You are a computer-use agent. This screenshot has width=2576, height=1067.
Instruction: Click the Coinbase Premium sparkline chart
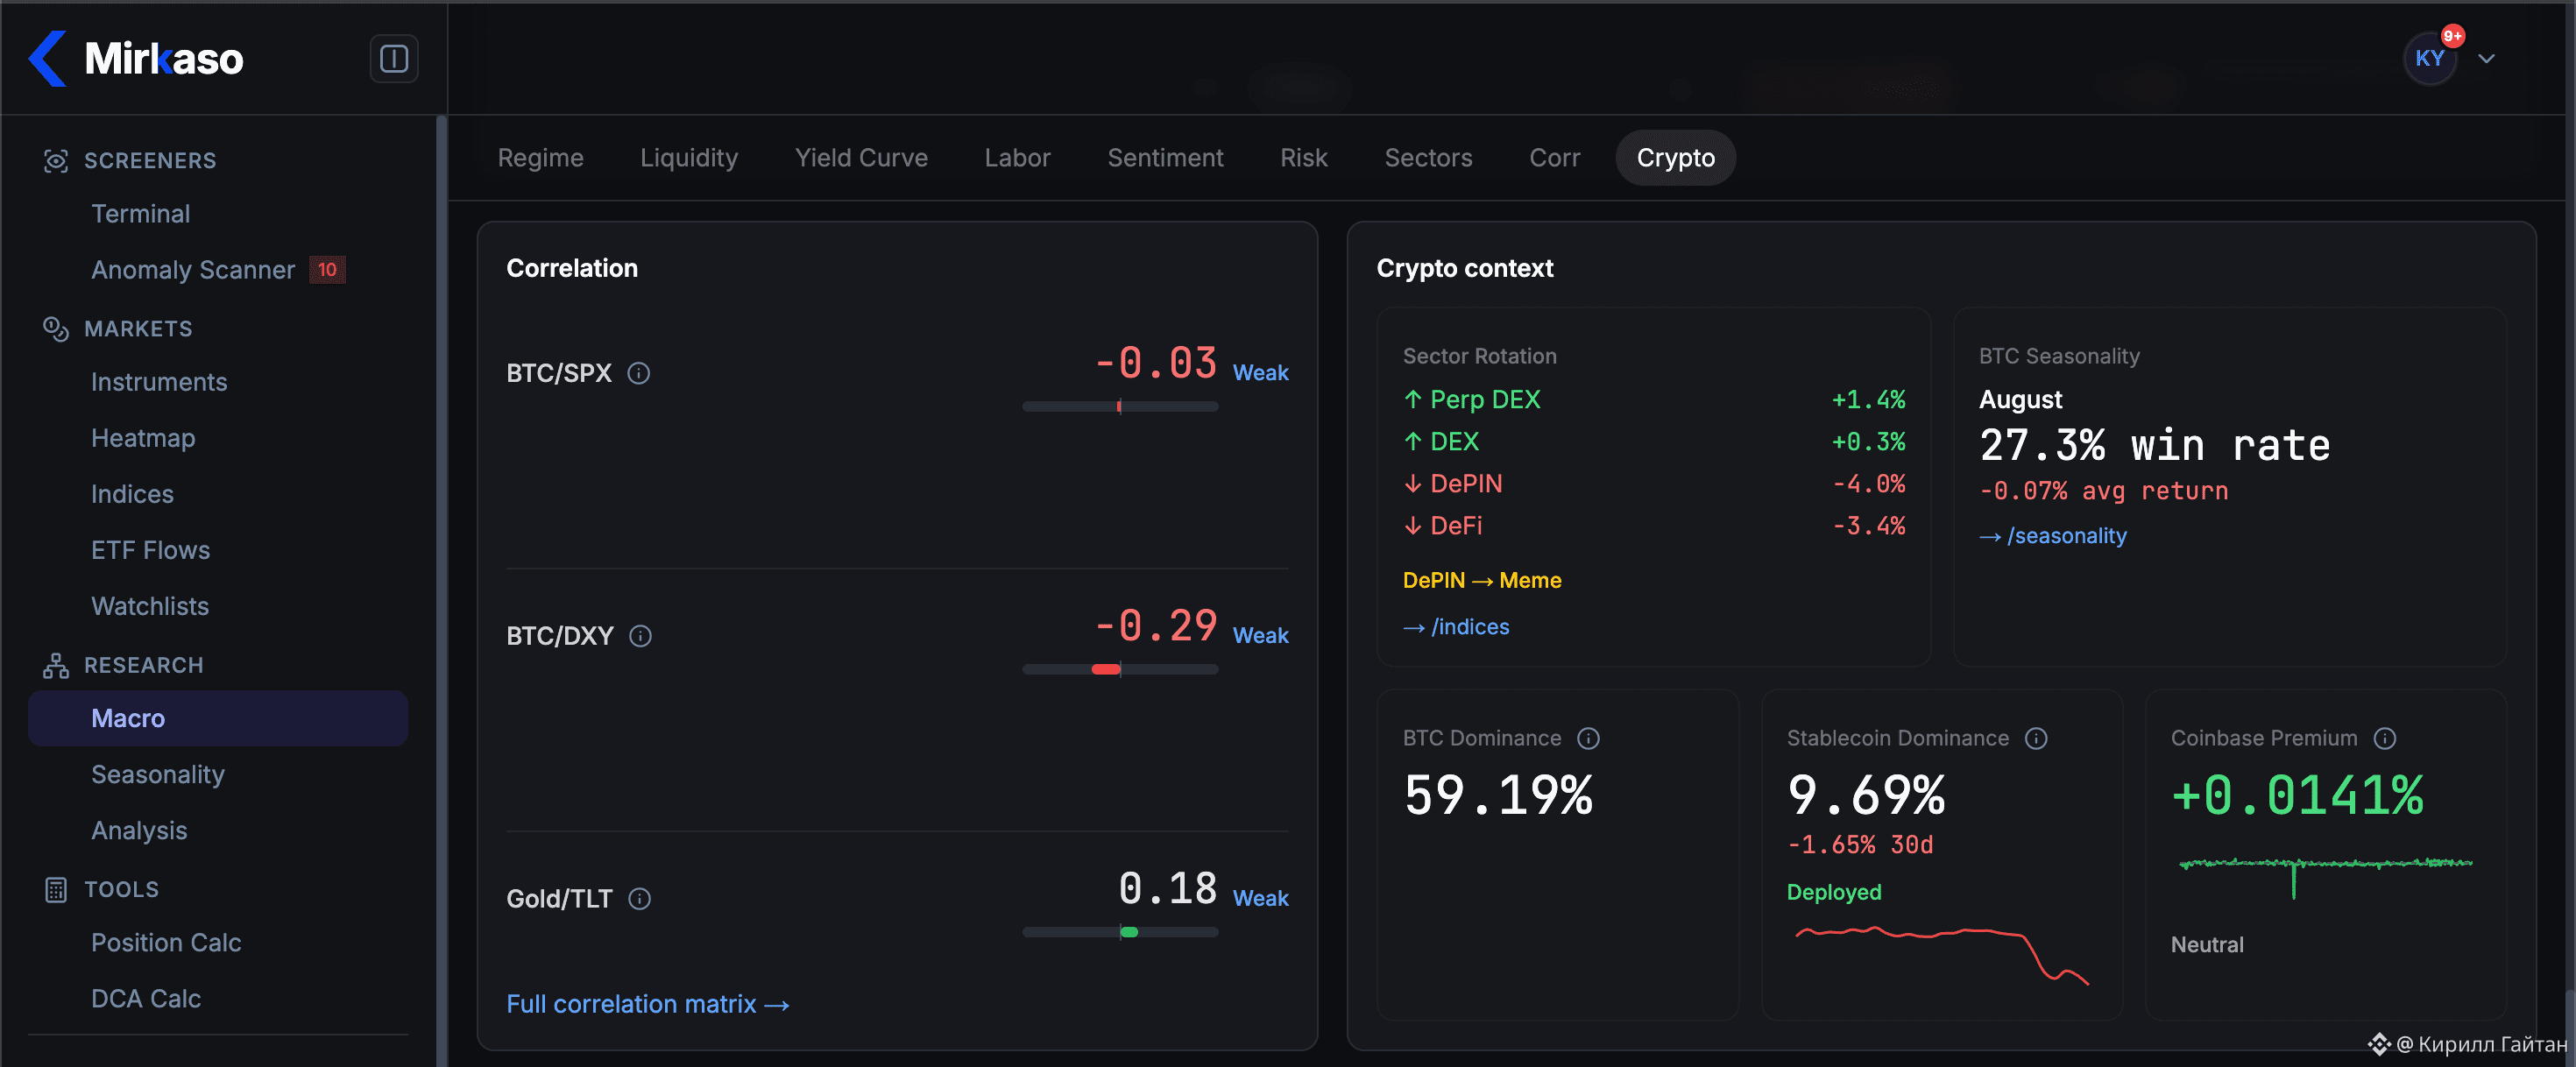coord(2326,877)
